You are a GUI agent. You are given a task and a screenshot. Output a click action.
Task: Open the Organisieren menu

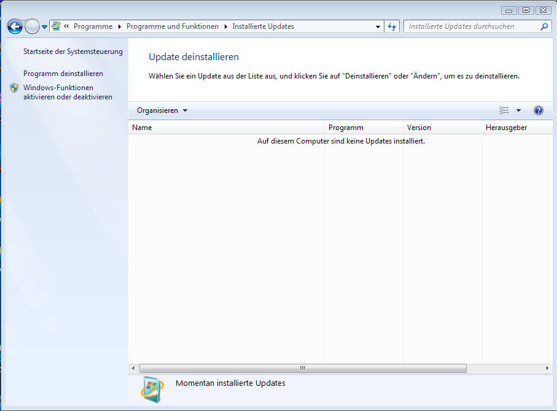tap(162, 110)
